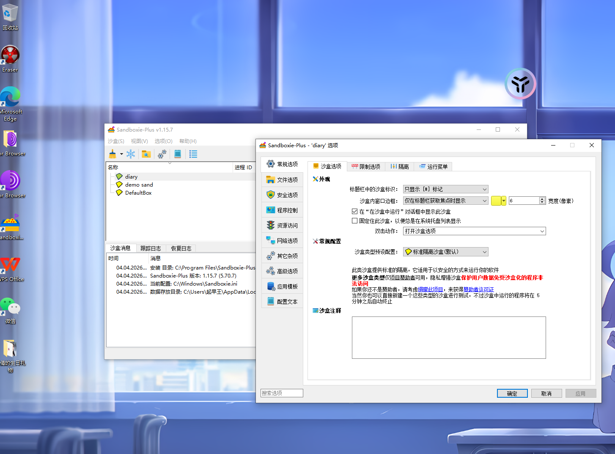The image size is (615, 454).
Task: Open the 选项(O) menu
Action: (163, 141)
